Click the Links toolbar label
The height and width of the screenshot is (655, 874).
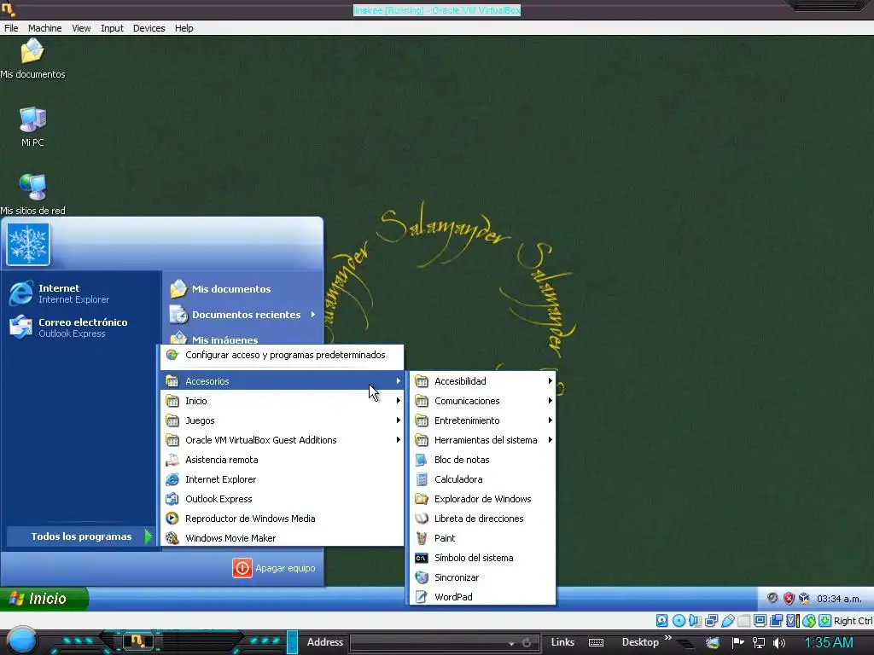[x=562, y=642]
